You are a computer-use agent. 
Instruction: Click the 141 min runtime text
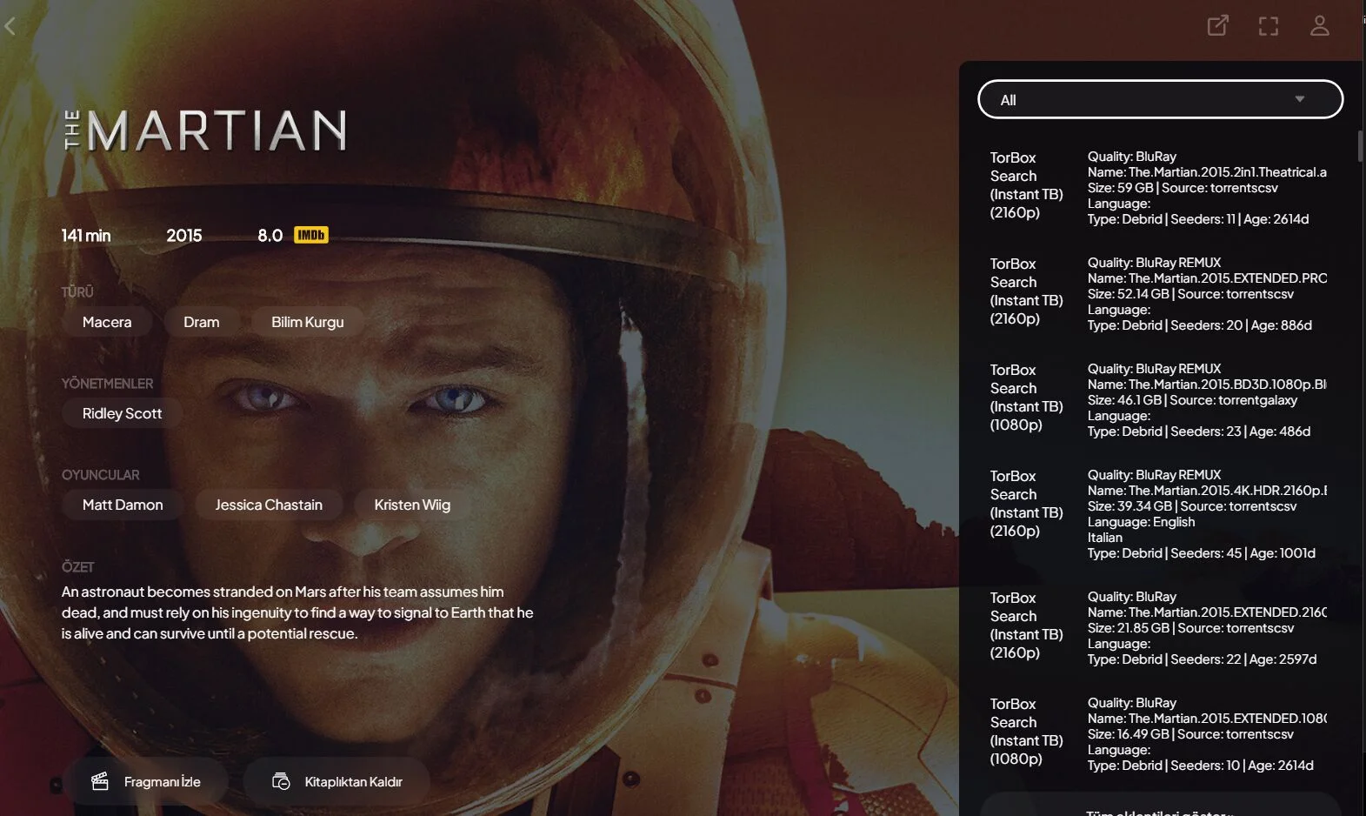(86, 235)
